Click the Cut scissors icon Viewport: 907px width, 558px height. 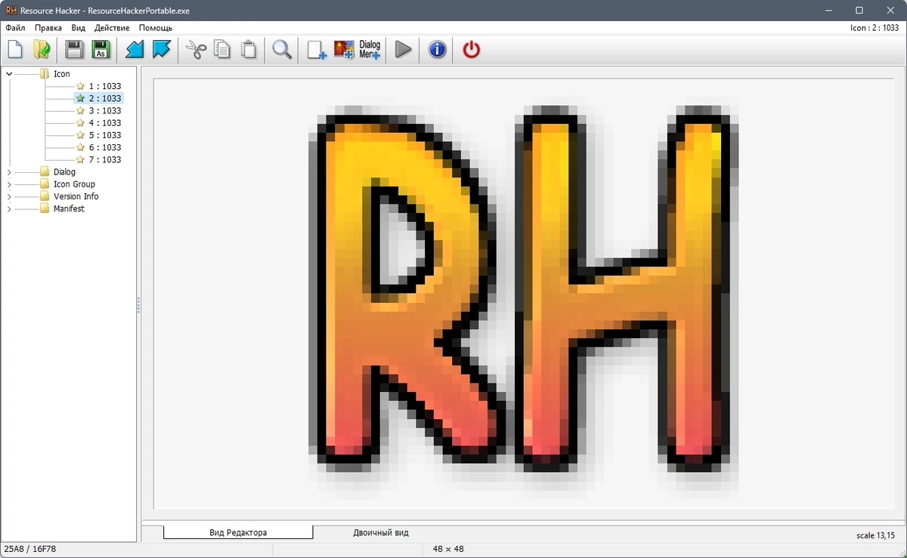tap(196, 51)
